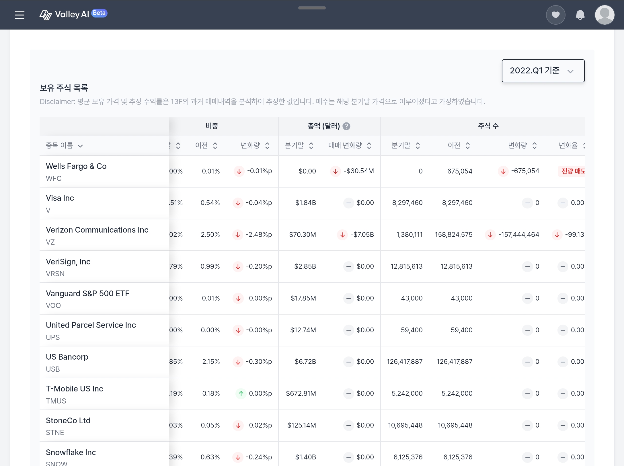
Task: Open notifications bell
Action: coord(580,15)
